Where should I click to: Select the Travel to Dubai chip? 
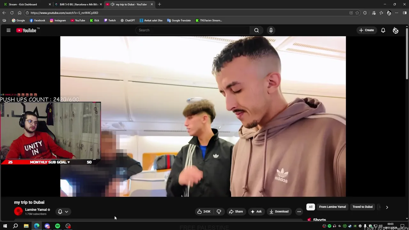click(x=363, y=207)
